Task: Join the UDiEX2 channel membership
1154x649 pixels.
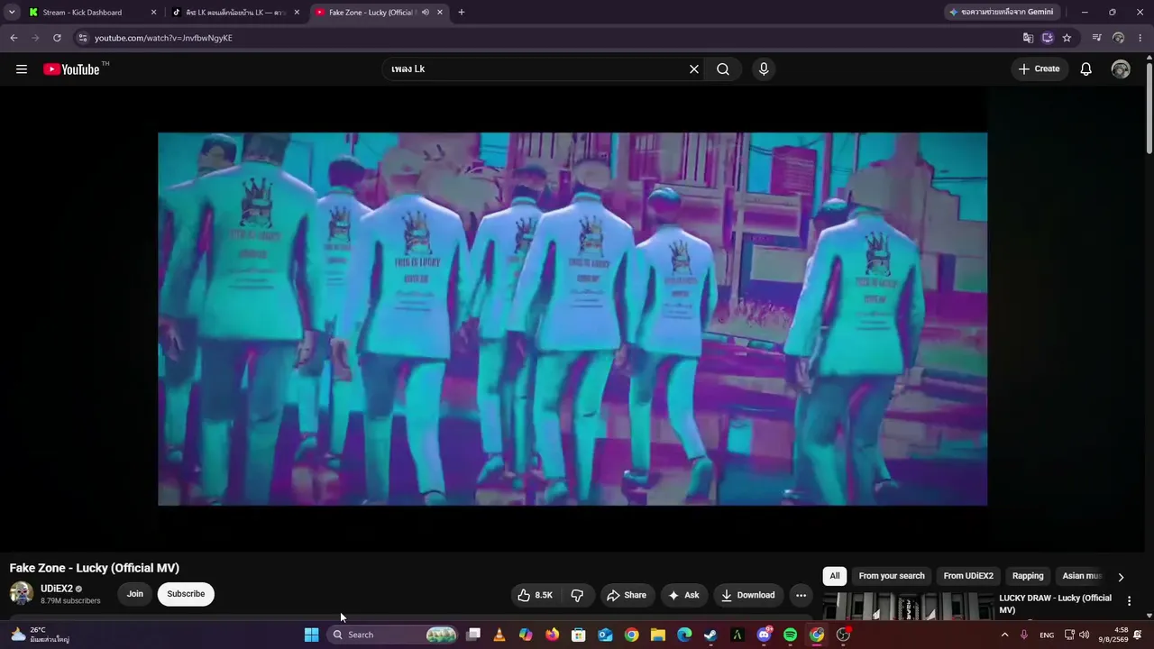Action: (134, 594)
